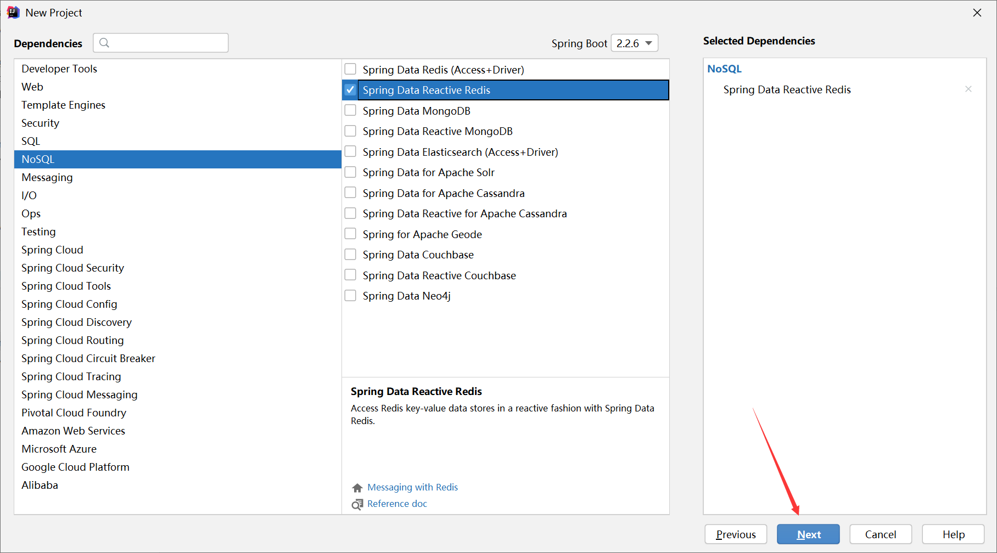Choose Microsoft Azure category
This screenshot has width=997, height=553.
[178, 449]
